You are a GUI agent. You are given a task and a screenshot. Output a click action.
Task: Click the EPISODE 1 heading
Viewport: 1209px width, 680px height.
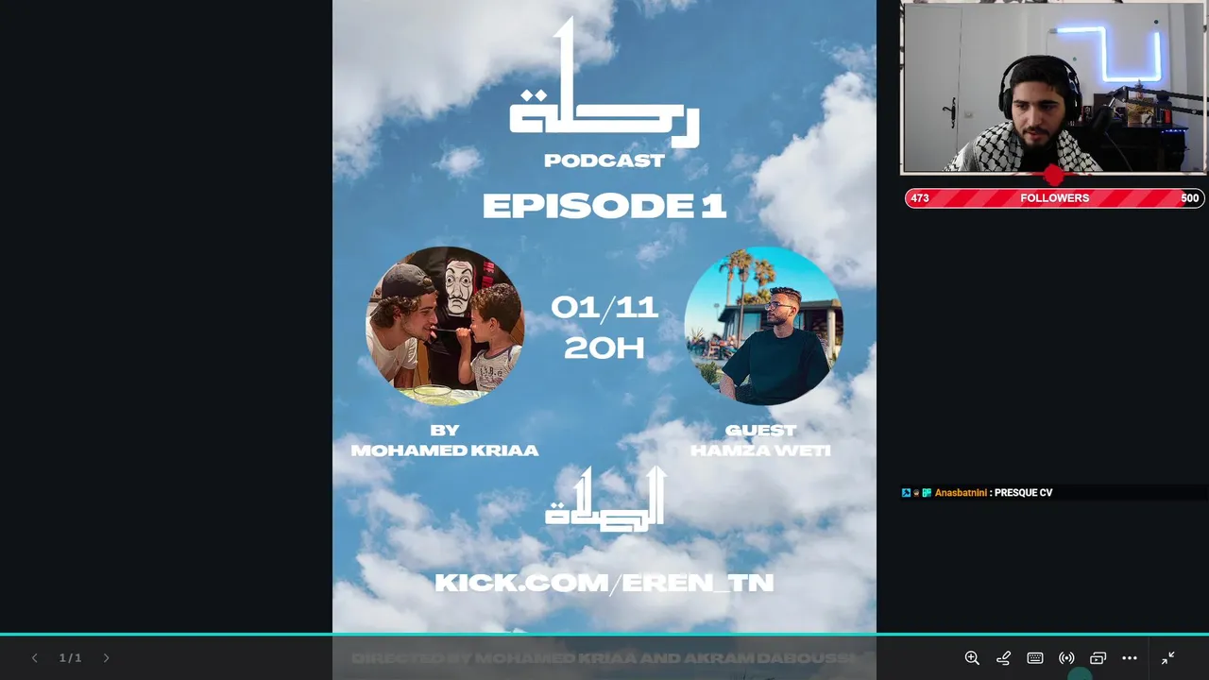click(x=604, y=206)
